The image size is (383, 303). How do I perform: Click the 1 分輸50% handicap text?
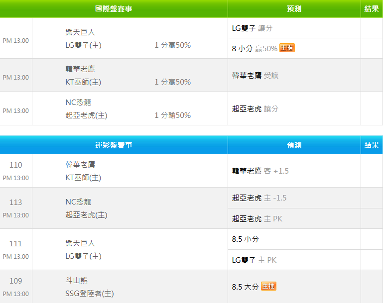click(x=172, y=115)
